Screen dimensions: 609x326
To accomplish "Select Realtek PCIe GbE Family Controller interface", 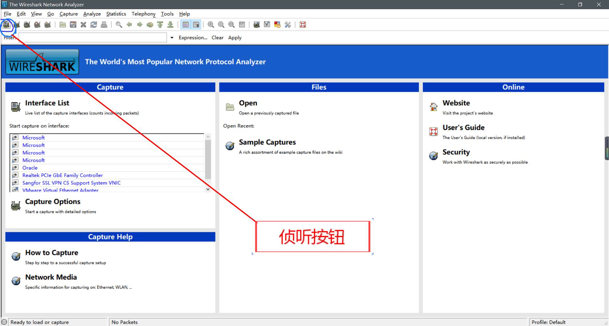I will (x=62, y=176).
